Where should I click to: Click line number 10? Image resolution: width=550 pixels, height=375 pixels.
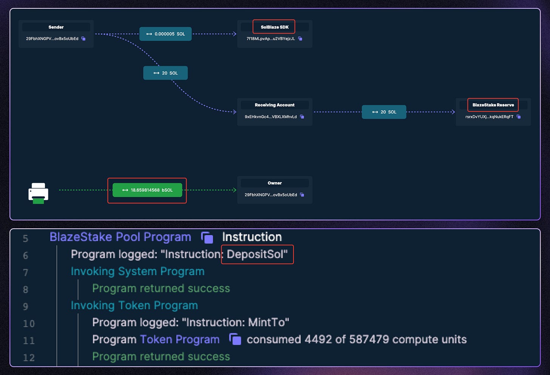tap(29, 324)
